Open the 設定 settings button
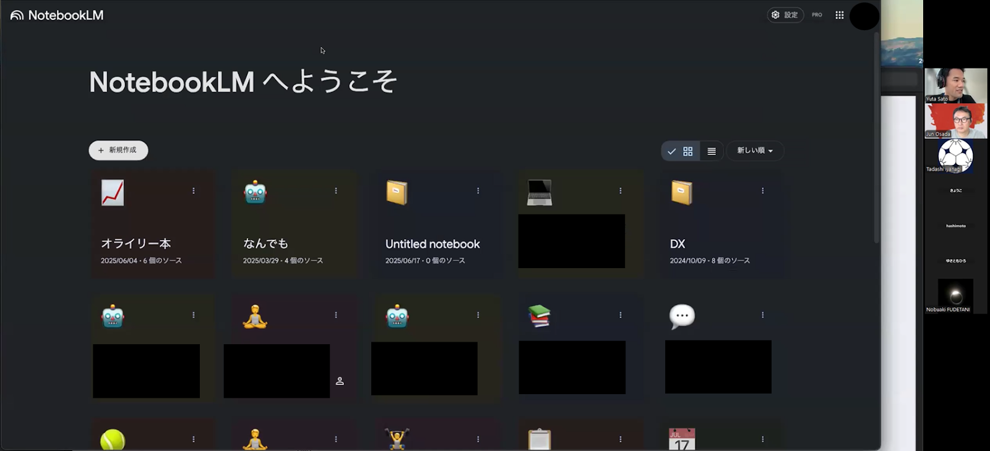 [785, 15]
